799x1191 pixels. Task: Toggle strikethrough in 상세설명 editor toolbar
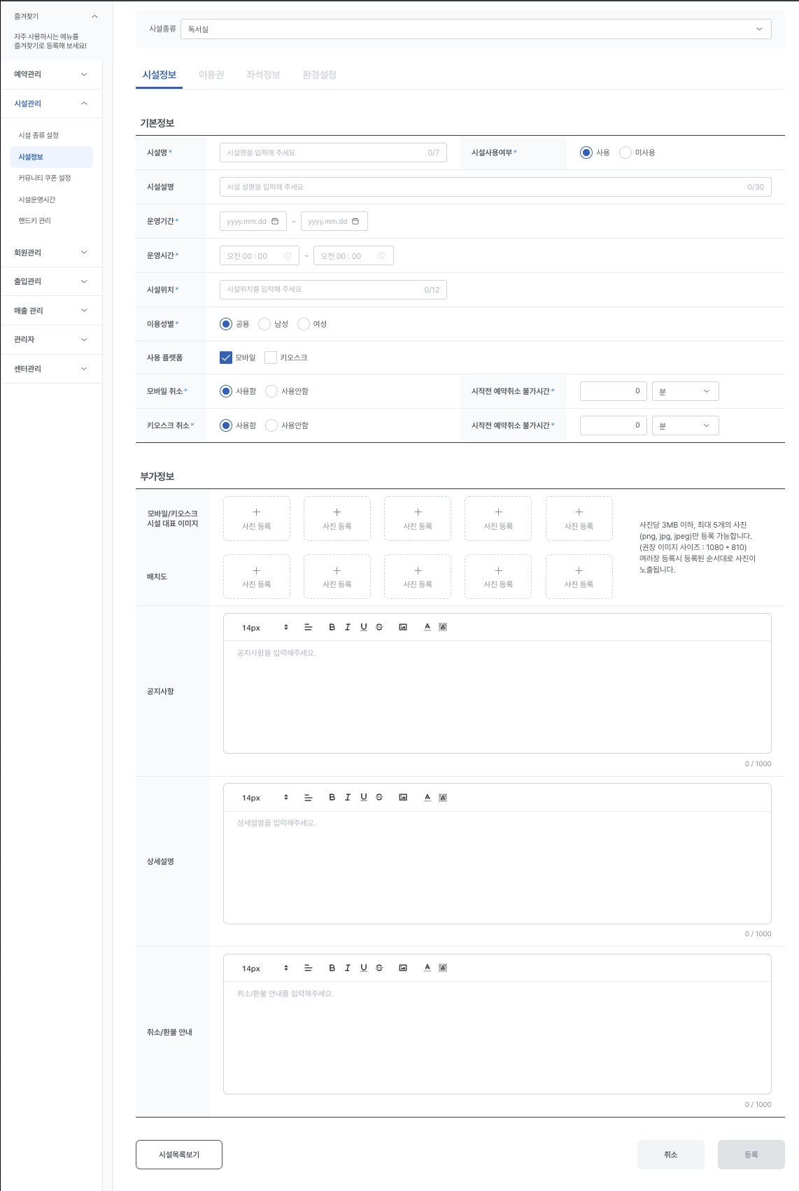pos(379,797)
